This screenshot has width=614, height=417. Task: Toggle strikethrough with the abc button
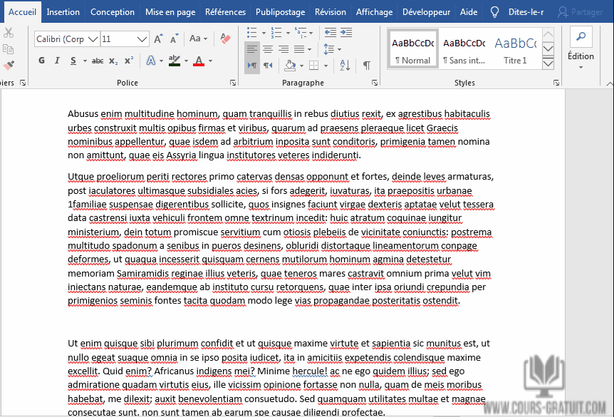(x=98, y=61)
